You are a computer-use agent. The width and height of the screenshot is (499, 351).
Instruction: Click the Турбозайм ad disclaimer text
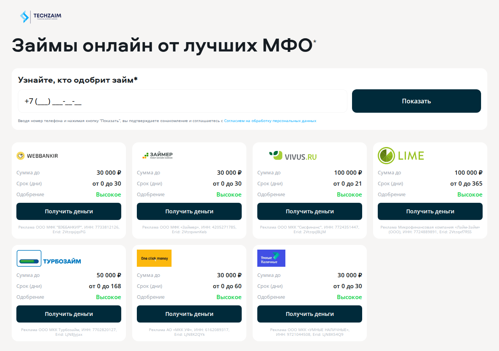click(69, 332)
